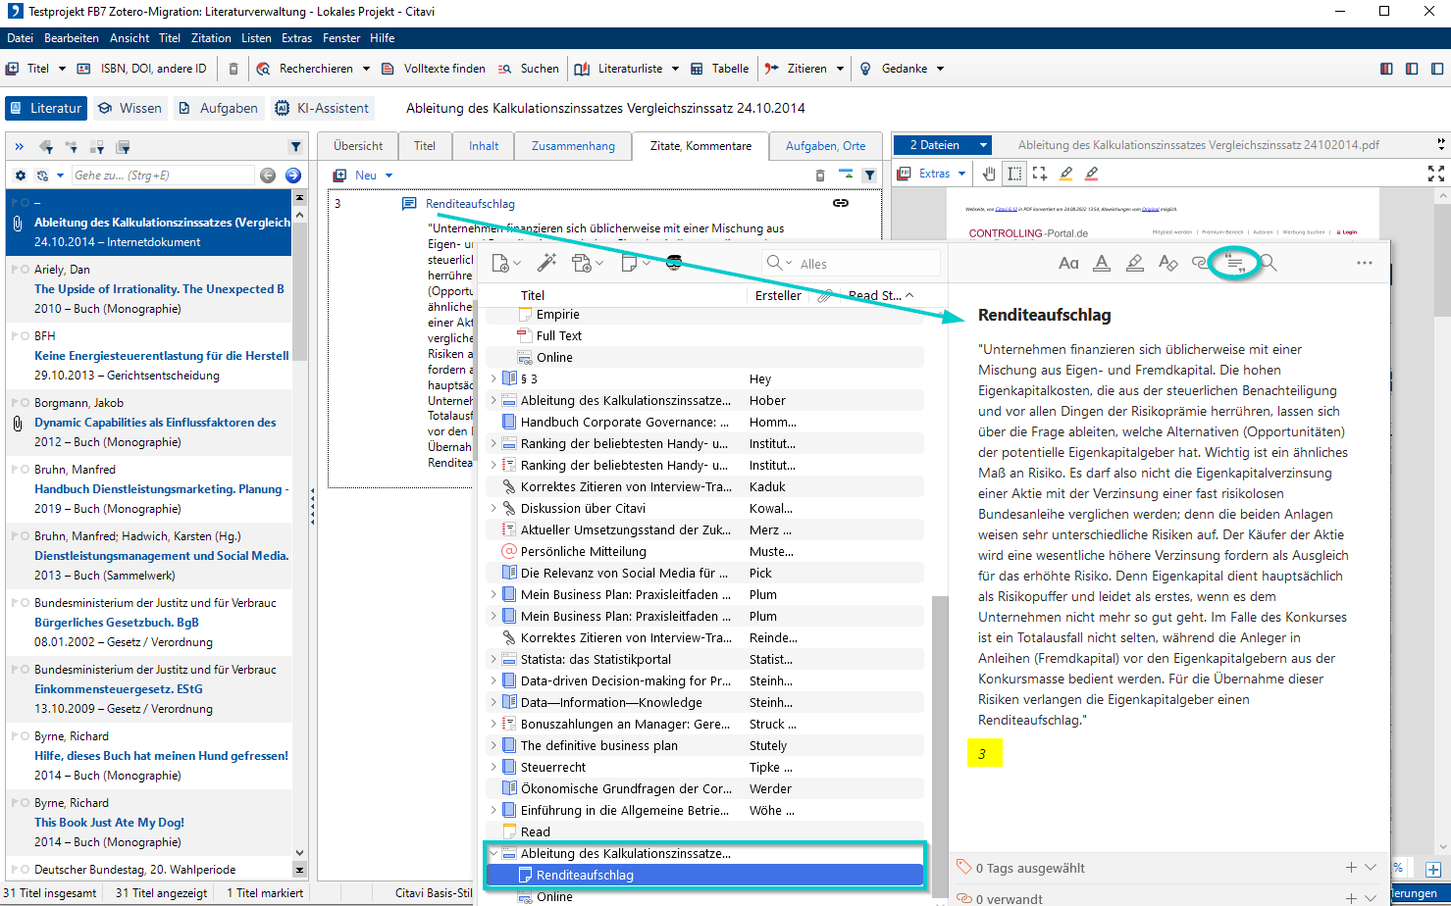Image resolution: width=1451 pixels, height=906 pixels.
Task: Click the filter funnel above the title list
Action: pyautogui.click(x=295, y=147)
